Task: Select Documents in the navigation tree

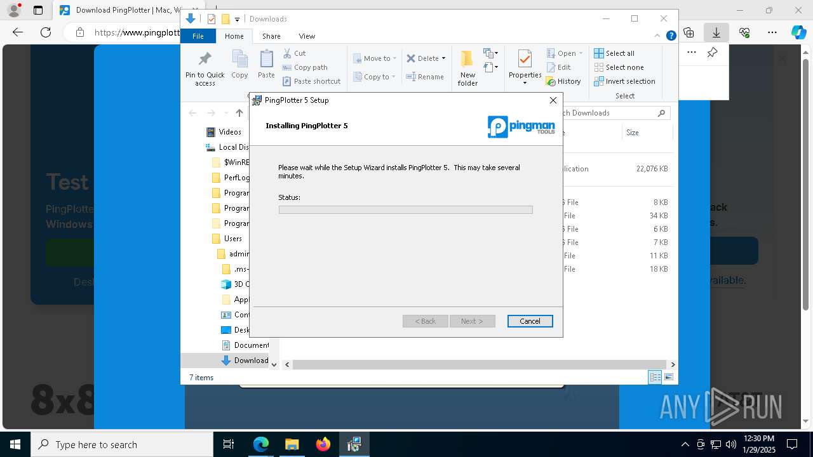Action: pos(245,345)
